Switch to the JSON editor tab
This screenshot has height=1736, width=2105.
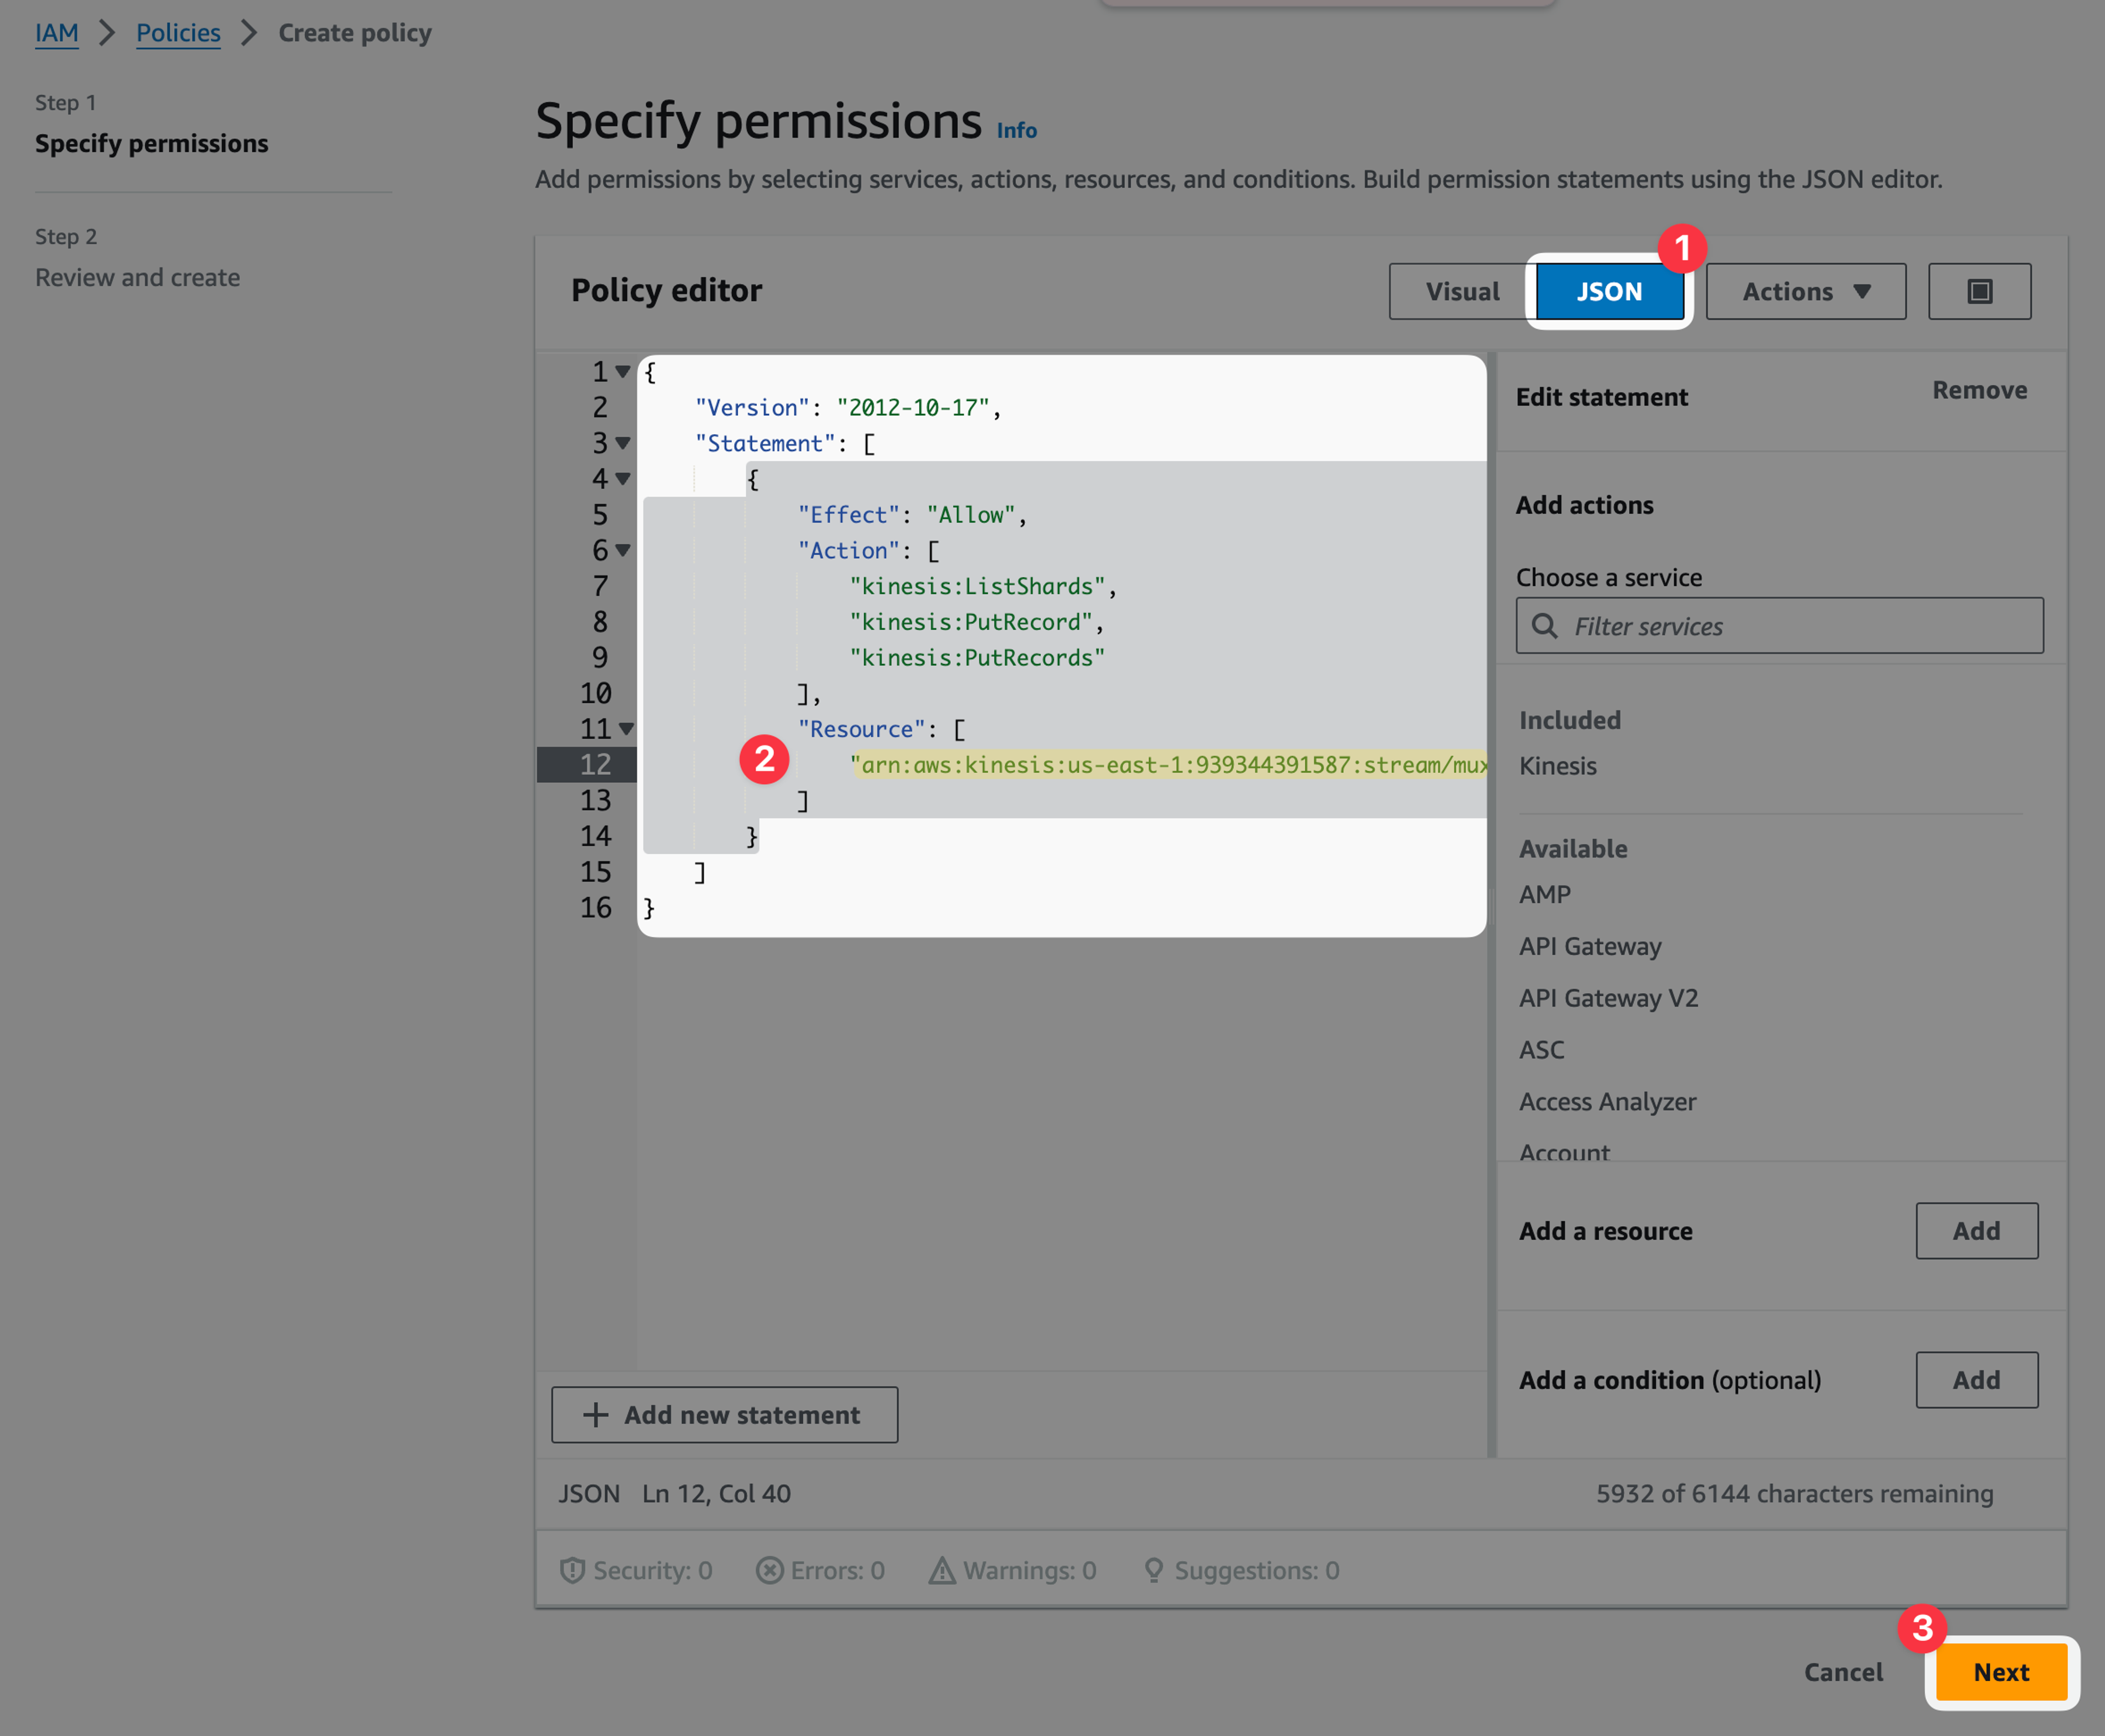pyautogui.click(x=1609, y=291)
